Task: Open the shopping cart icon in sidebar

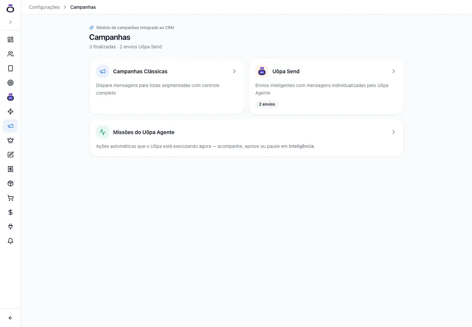Action: pyautogui.click(x=10, y=198)
